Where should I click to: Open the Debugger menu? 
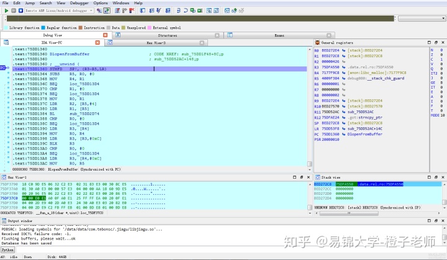click(79, 3)
